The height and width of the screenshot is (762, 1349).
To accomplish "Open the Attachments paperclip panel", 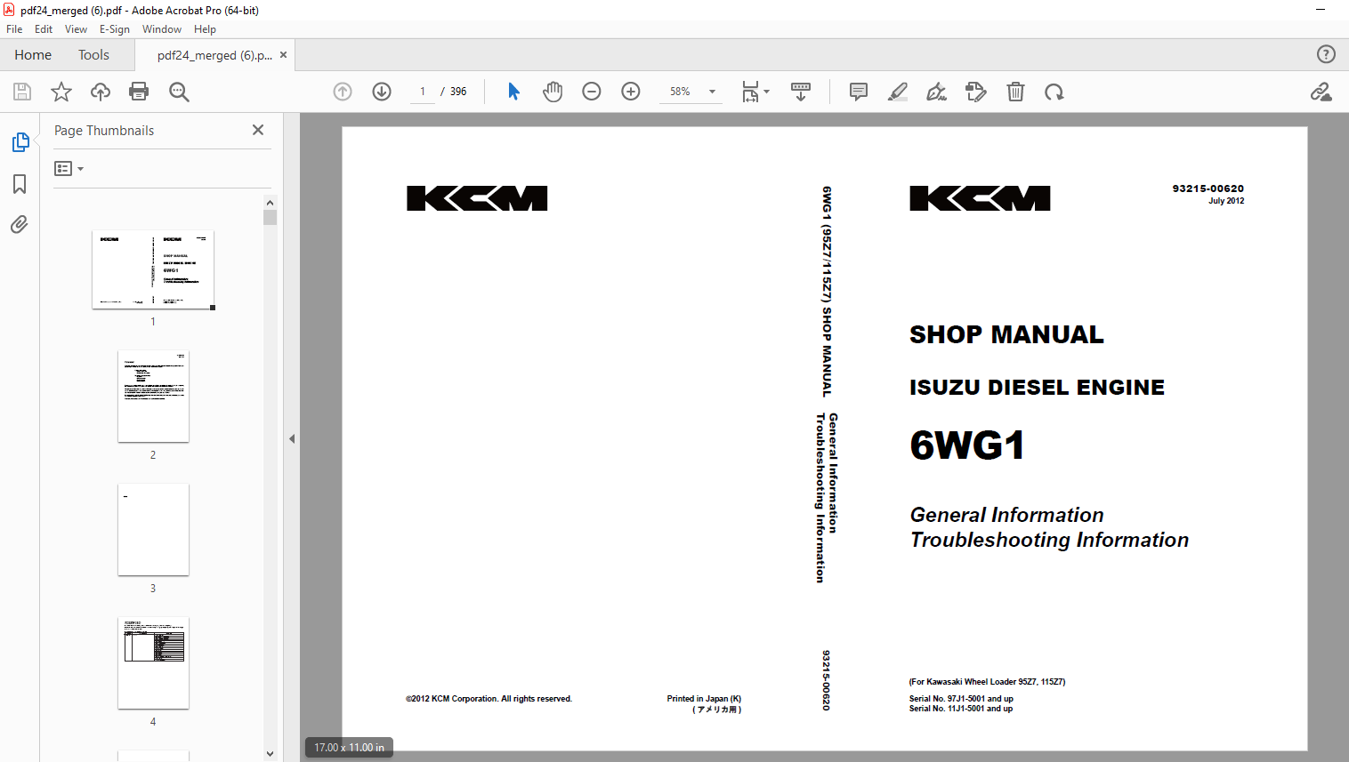I will pyautogui.click(x=20, y=224).
